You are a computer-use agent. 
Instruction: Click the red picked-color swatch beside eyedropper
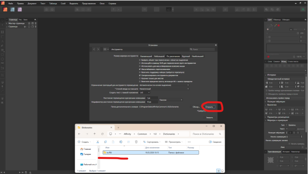point(279,25)
